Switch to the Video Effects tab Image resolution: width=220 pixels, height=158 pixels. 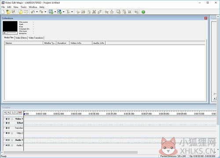coord(21,38)
